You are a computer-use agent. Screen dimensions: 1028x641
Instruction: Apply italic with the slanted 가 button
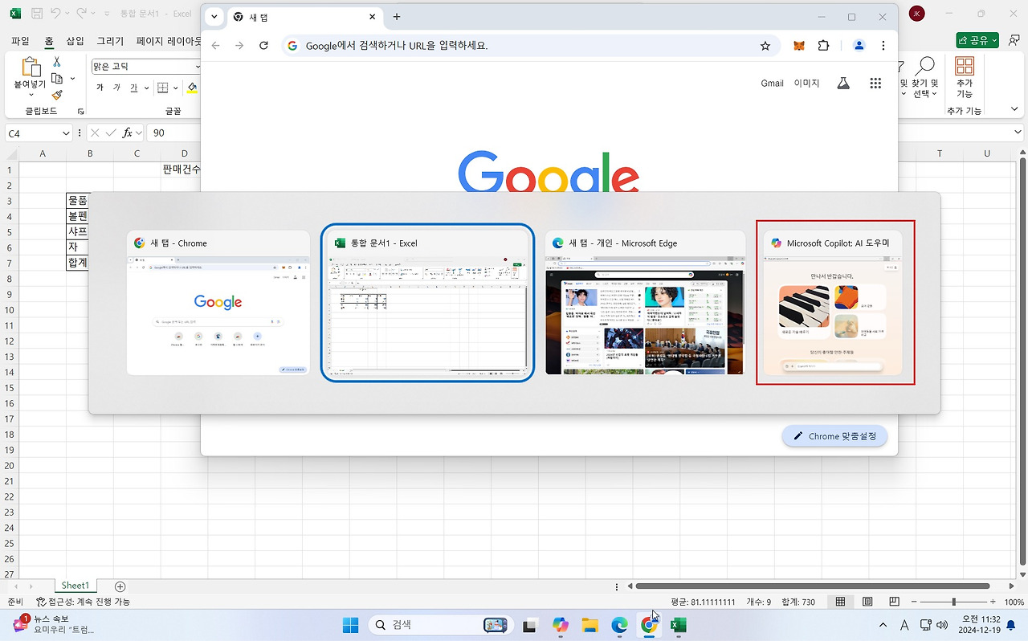click(116, 88)
